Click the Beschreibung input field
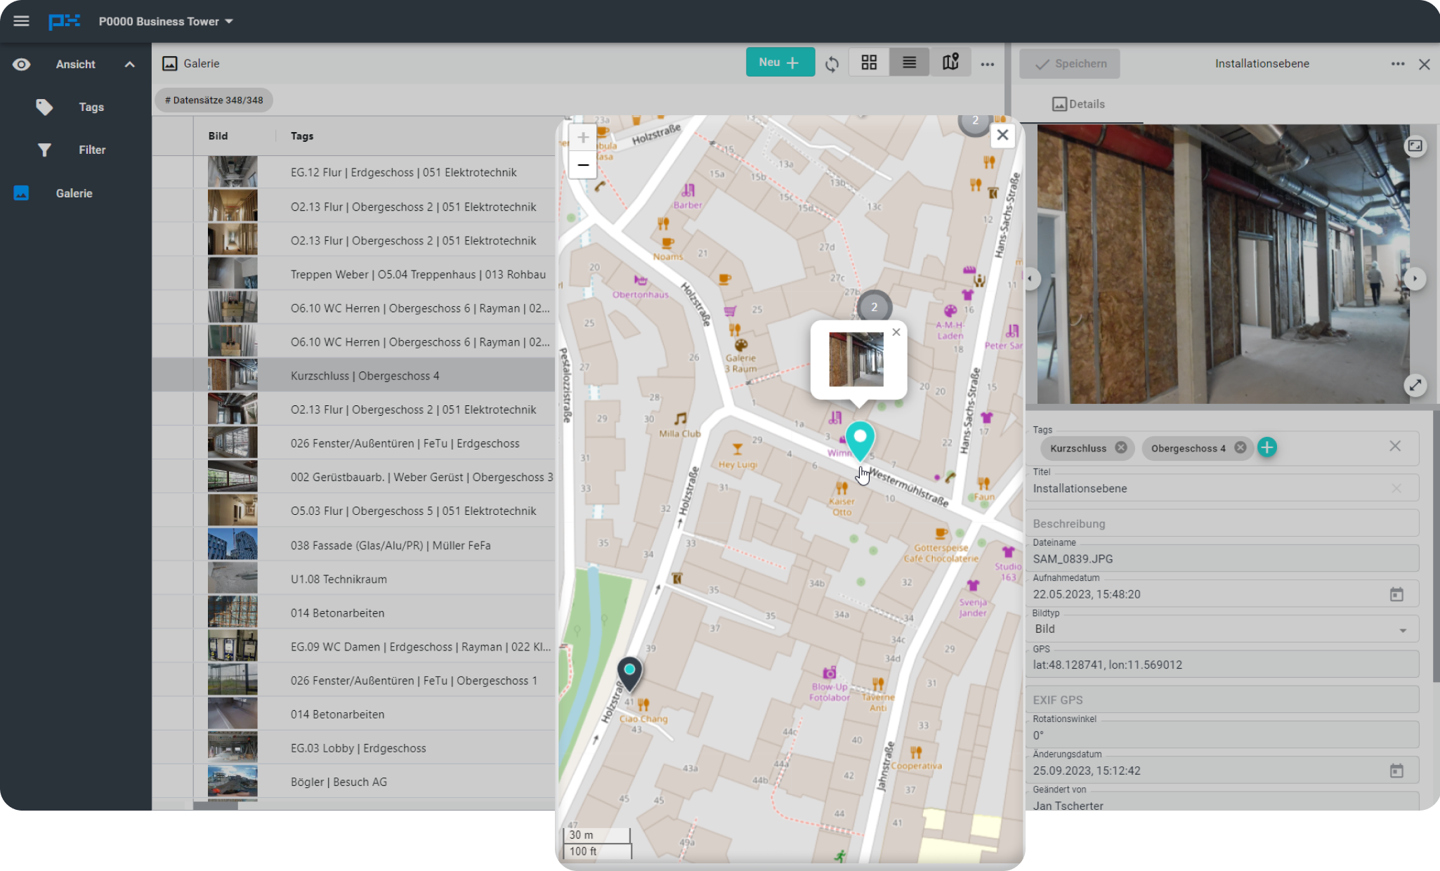 click(1222, 523)
